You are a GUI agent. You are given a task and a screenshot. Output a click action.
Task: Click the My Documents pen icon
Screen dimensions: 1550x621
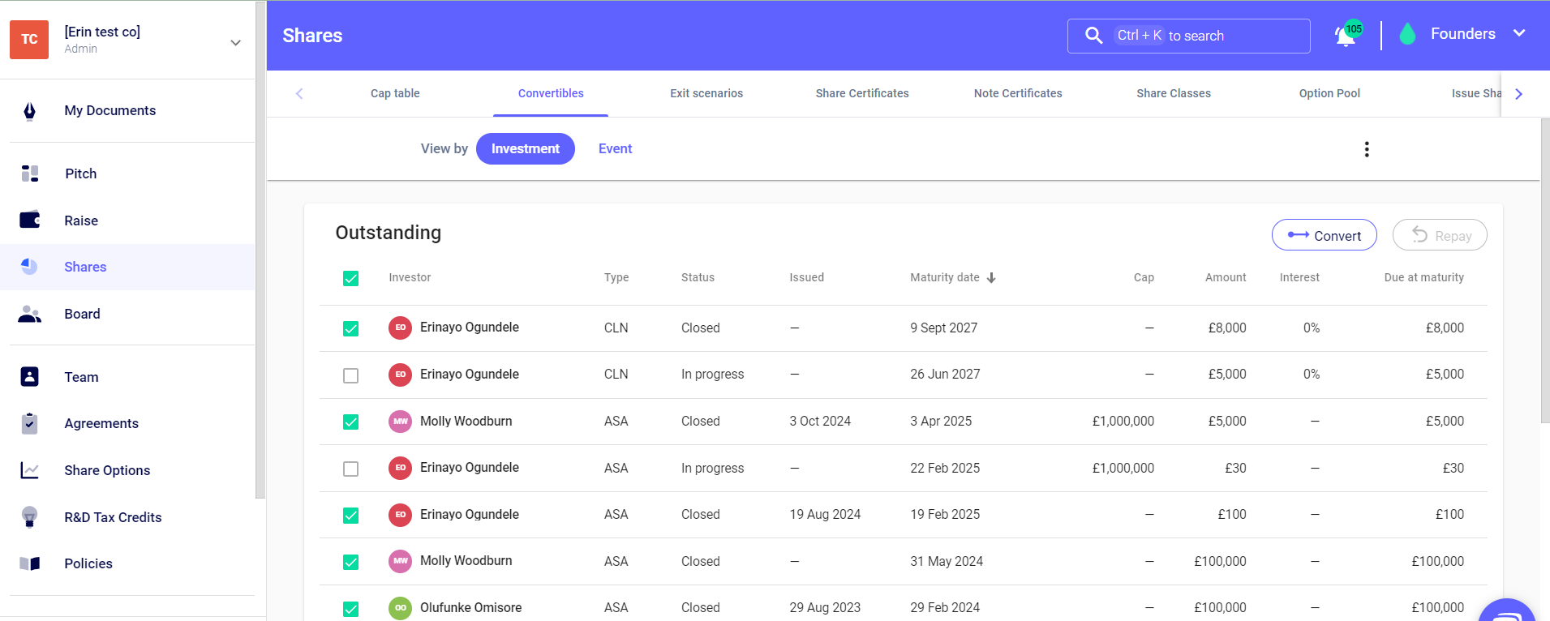tap(30, 111)
